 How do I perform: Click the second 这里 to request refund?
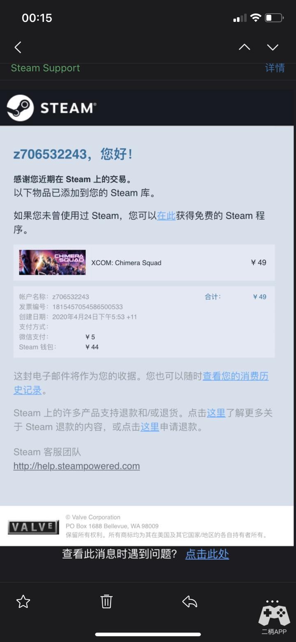(150, 427)
